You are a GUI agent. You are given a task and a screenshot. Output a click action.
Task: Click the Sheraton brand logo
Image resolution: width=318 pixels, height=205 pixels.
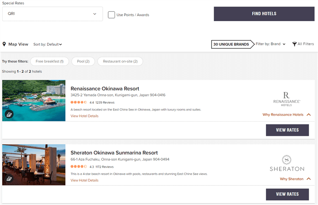pos(287,163)
